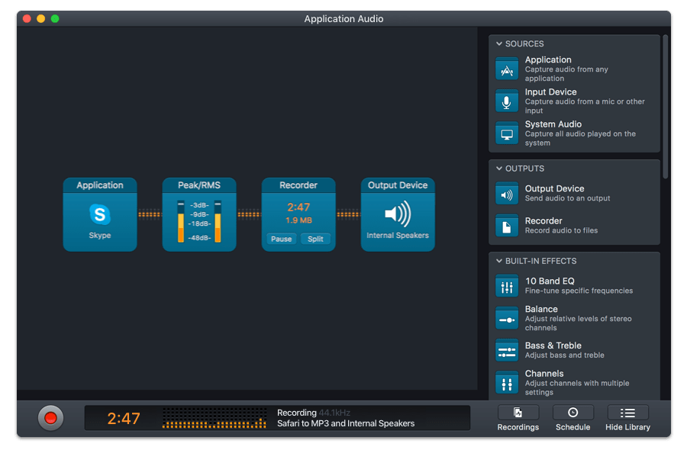Collapse the Outputs section

tap(499, 169)
